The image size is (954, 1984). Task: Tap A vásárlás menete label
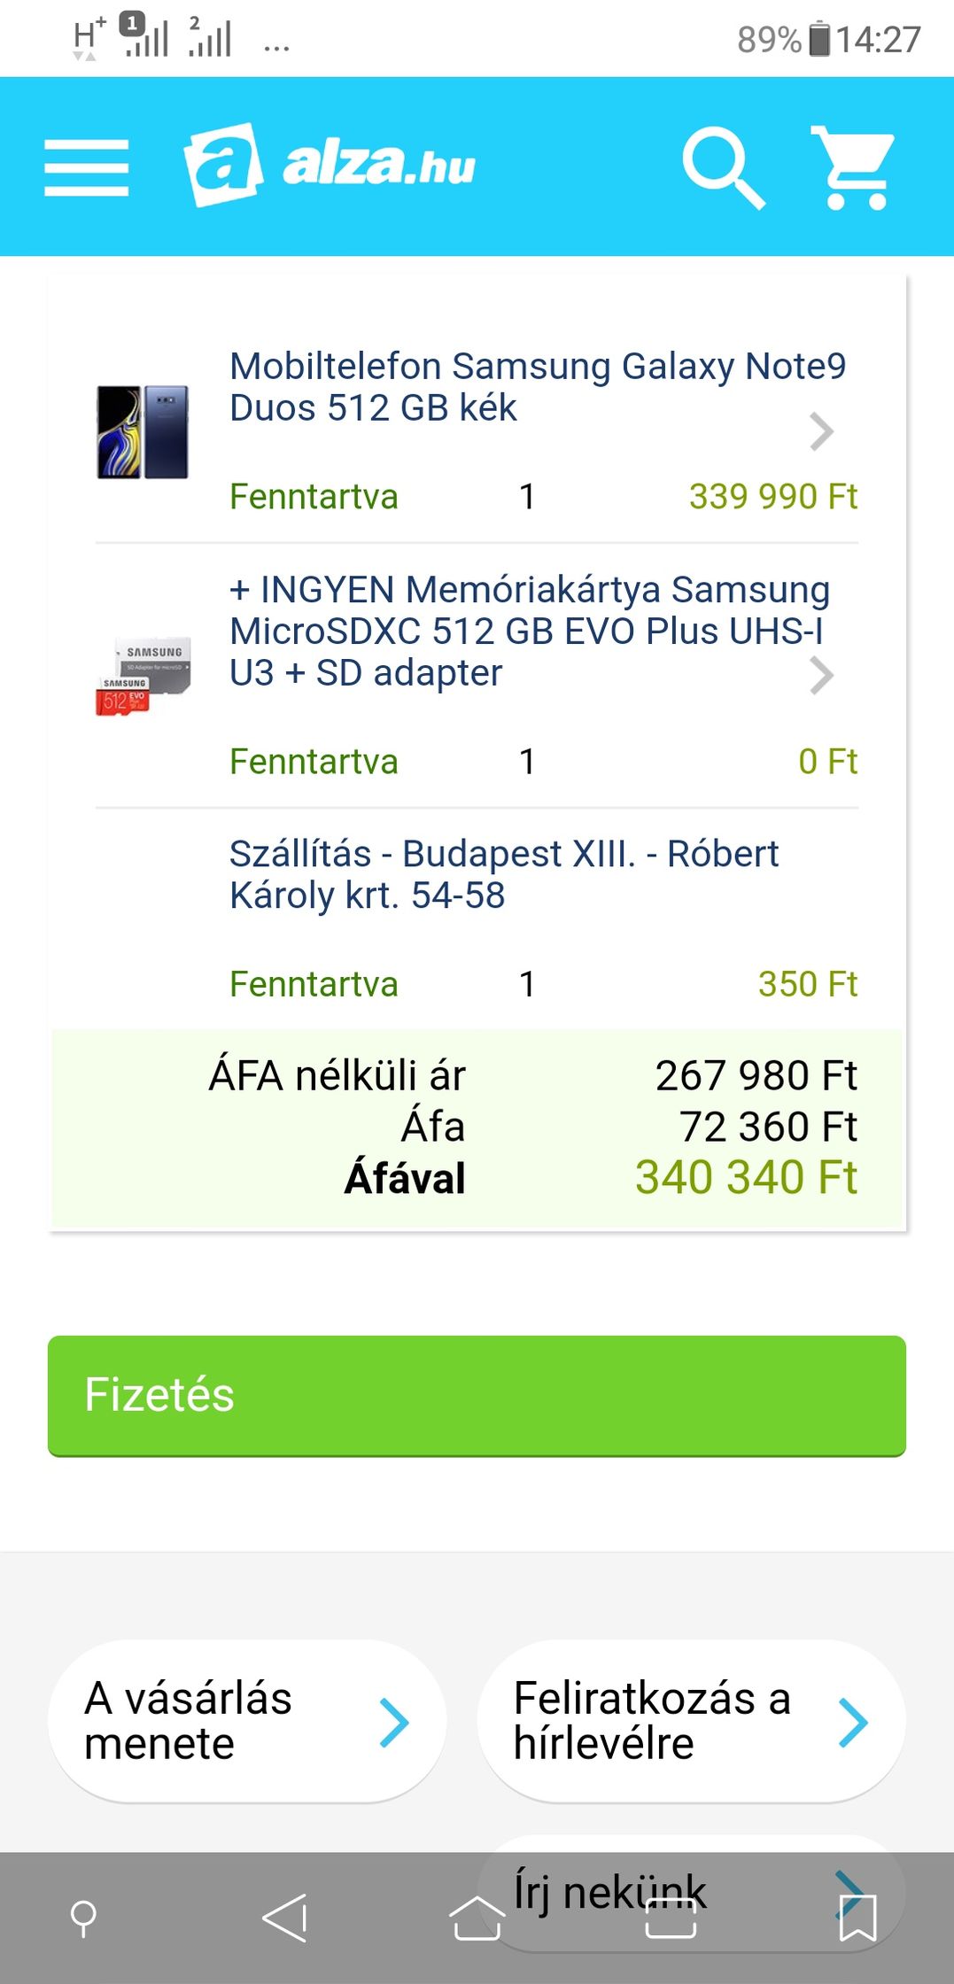[189, 1721]
